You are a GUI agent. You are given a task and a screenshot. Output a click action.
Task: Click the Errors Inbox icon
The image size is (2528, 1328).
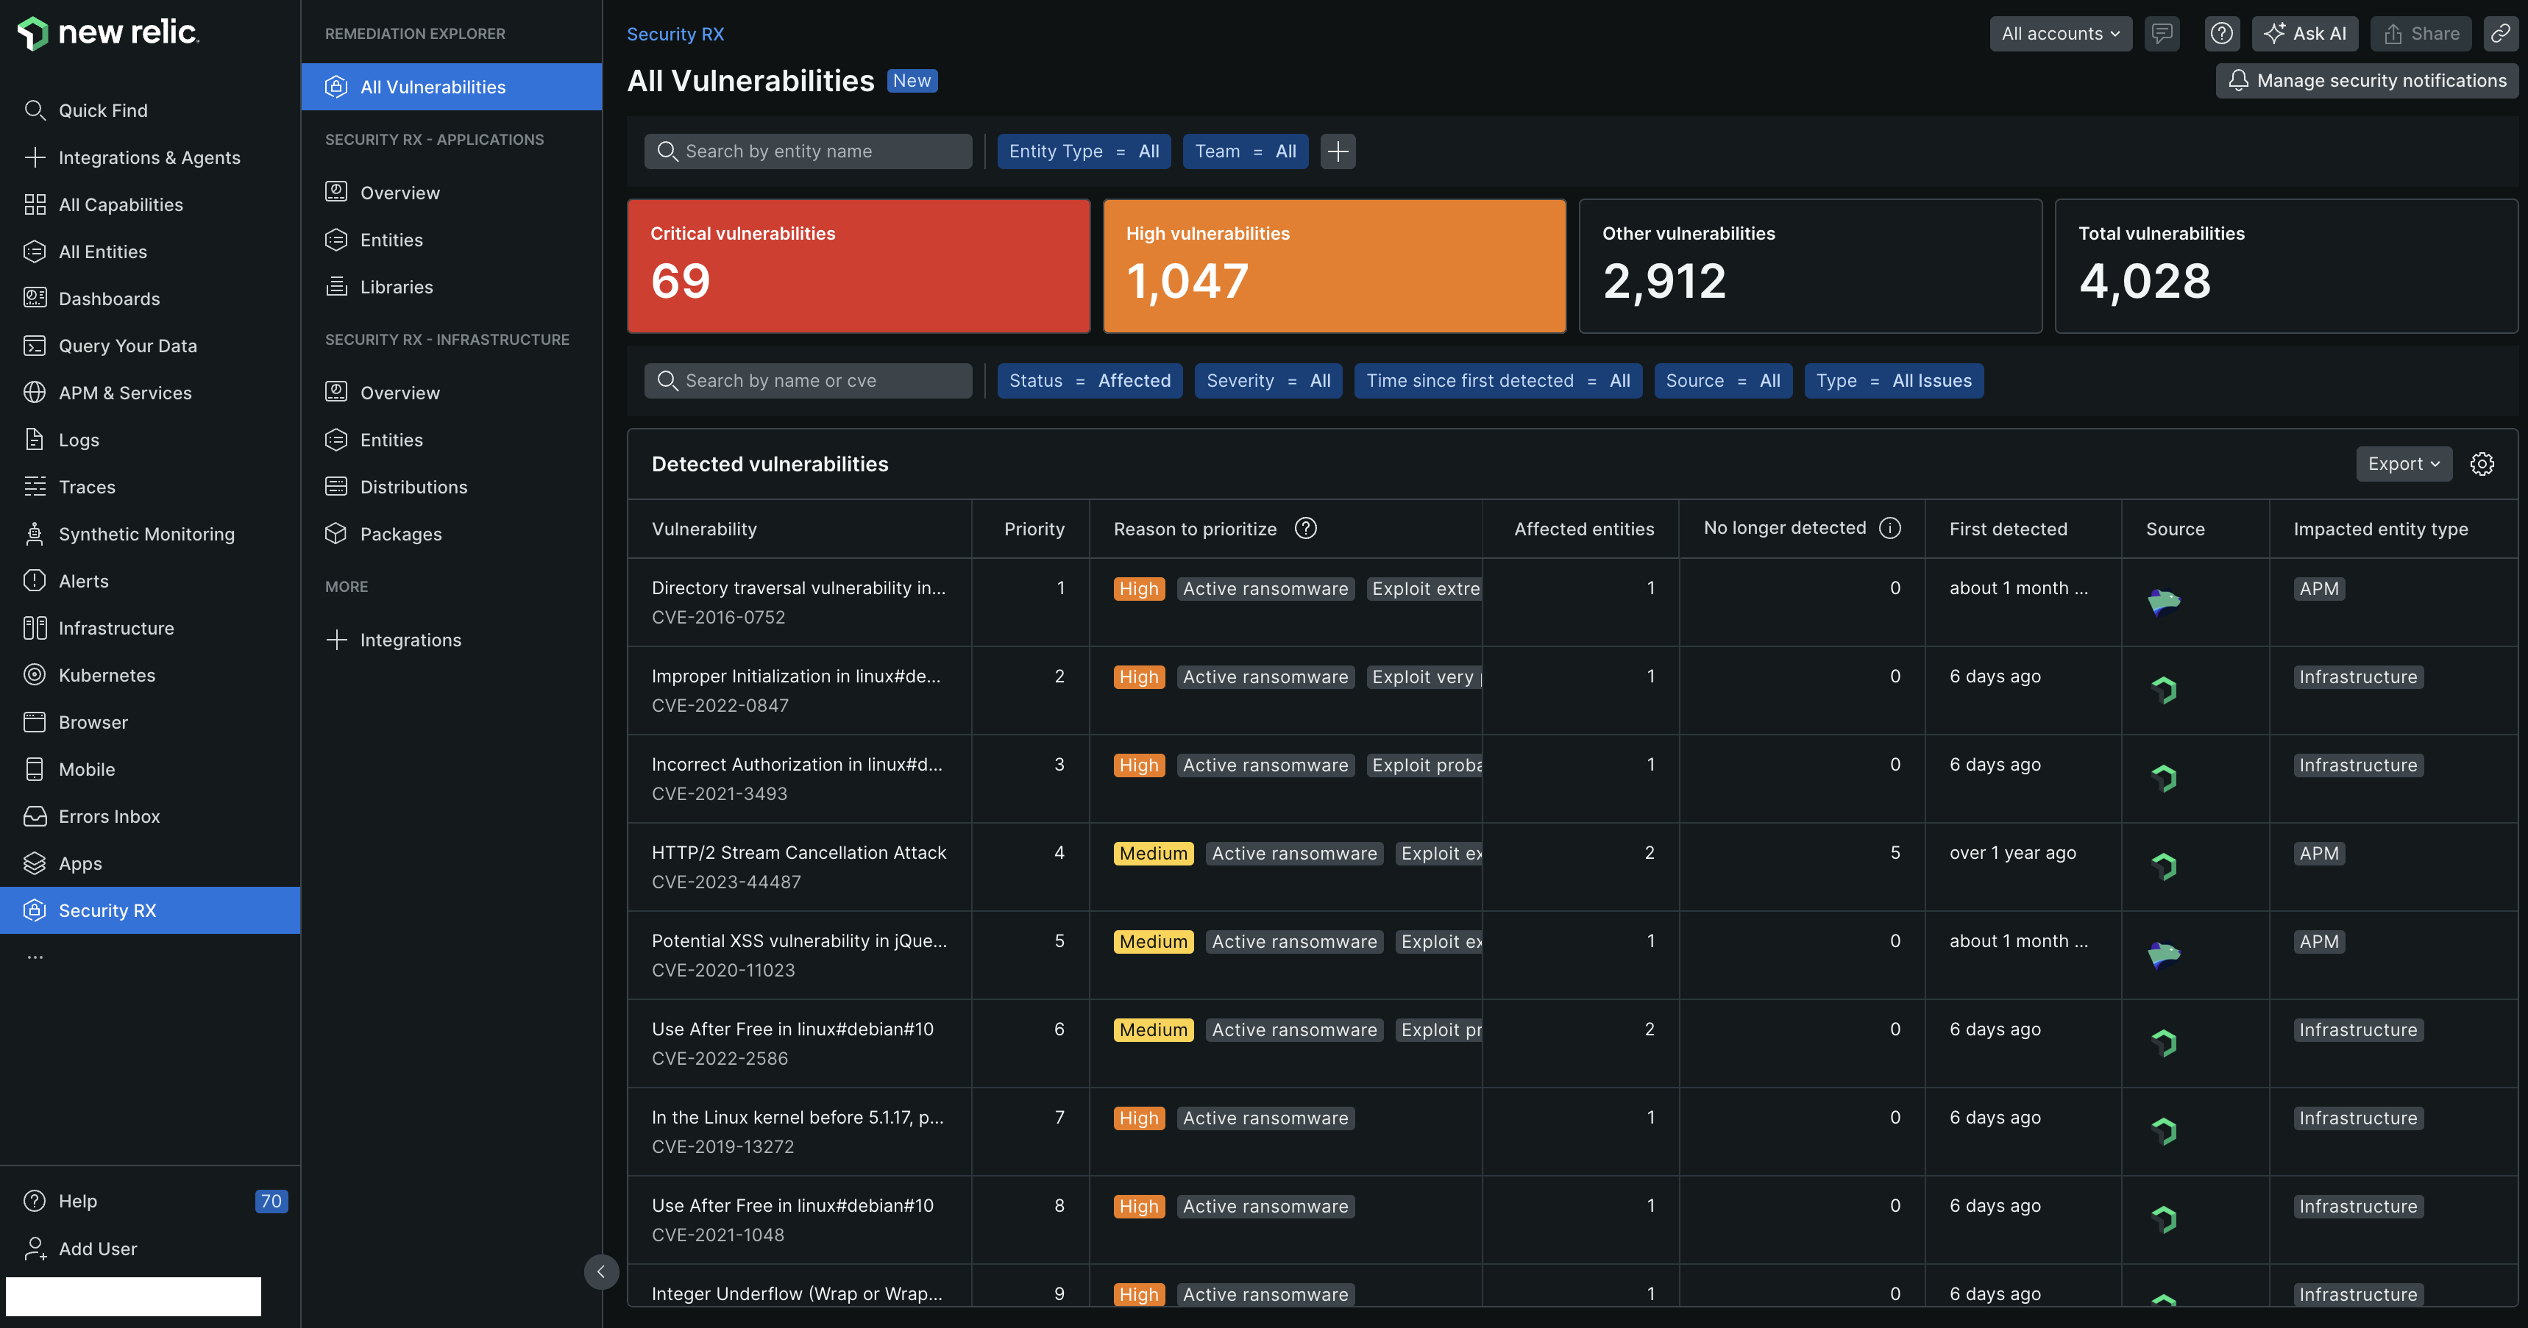click(35, 816)
